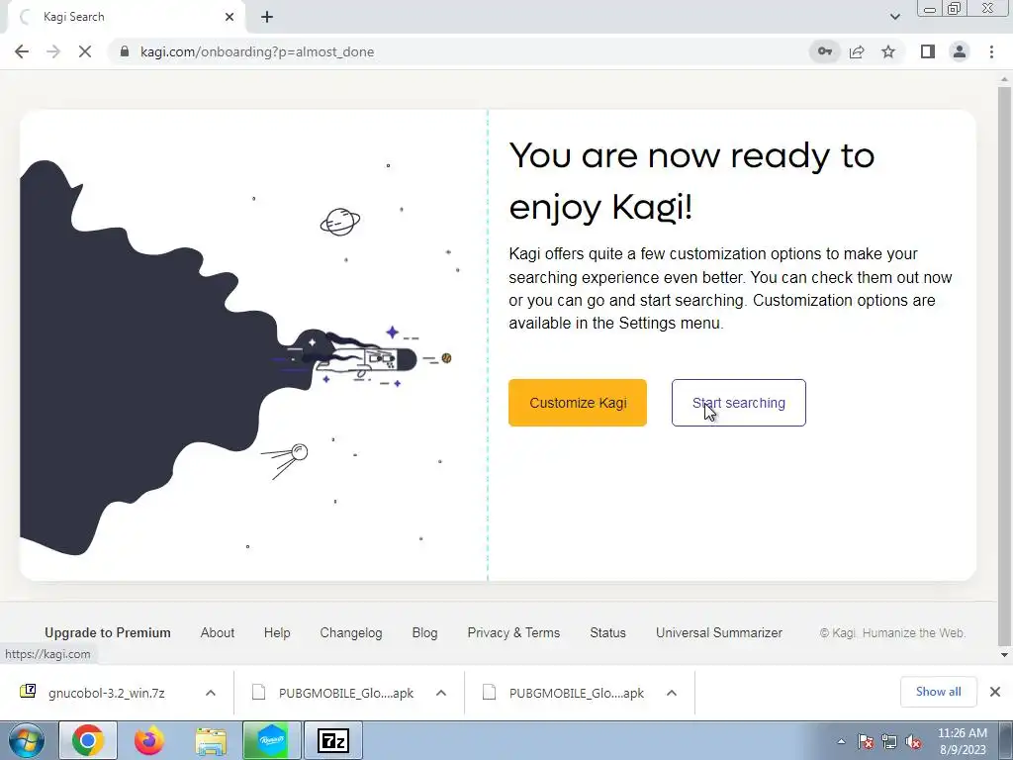Screen dimensions: 1013x760
Task: Click the Start searching button
Action: [x=738, y=403]
